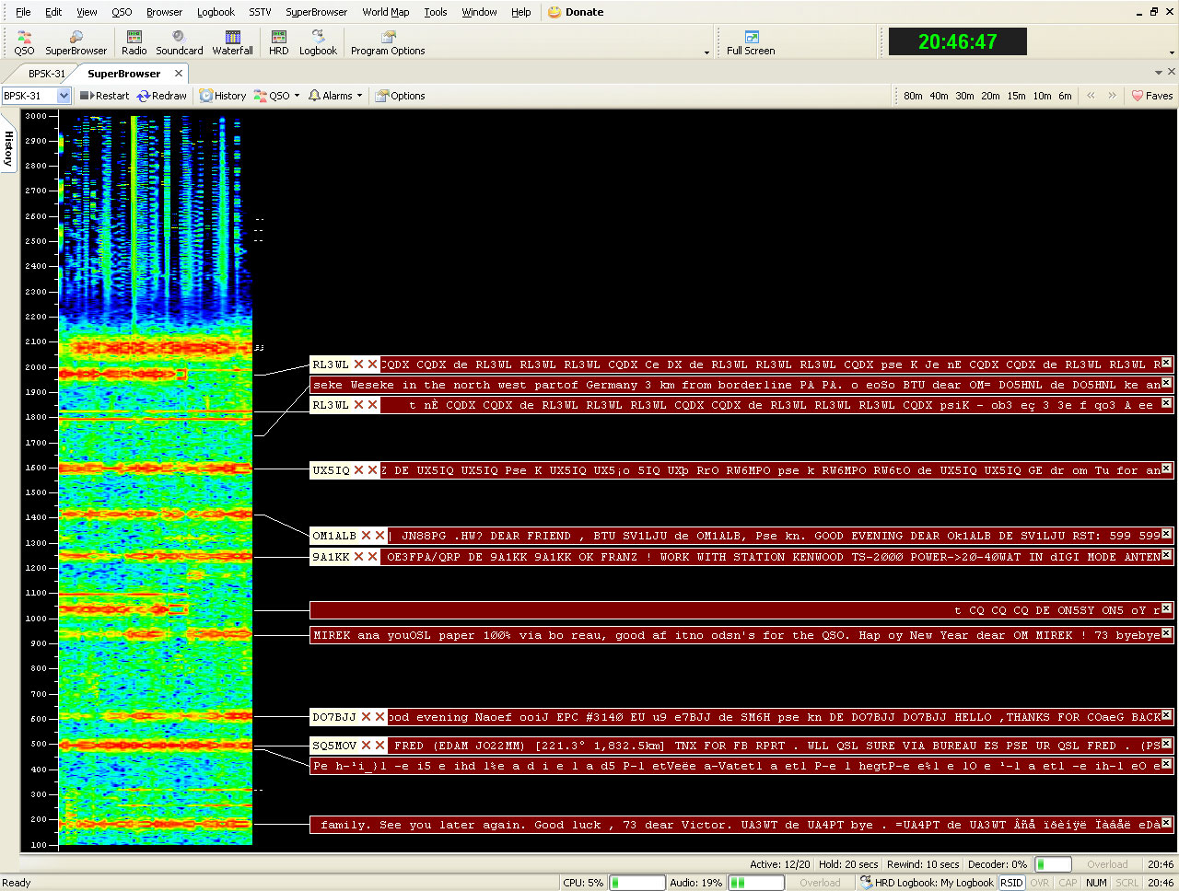
Task: Toggle the RSID status bar indicator
Action: click(x=1011, y=883)
